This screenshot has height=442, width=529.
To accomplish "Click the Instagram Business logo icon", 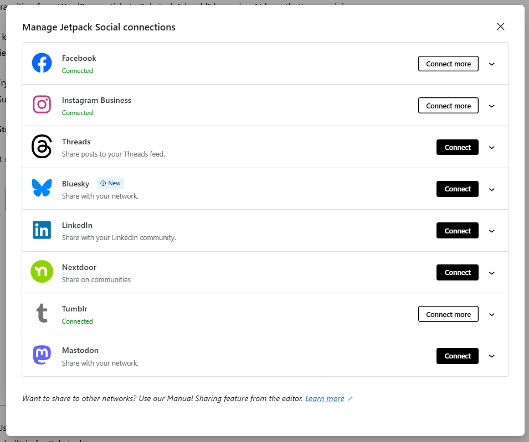I will click(x=42, y=105).
